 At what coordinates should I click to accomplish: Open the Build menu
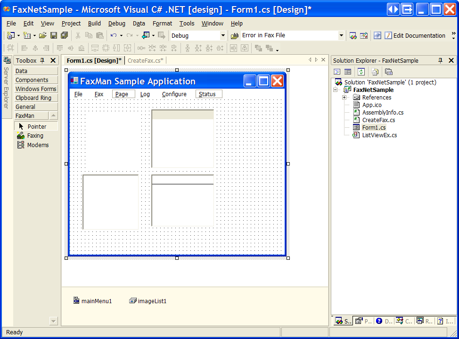(94, 24)
